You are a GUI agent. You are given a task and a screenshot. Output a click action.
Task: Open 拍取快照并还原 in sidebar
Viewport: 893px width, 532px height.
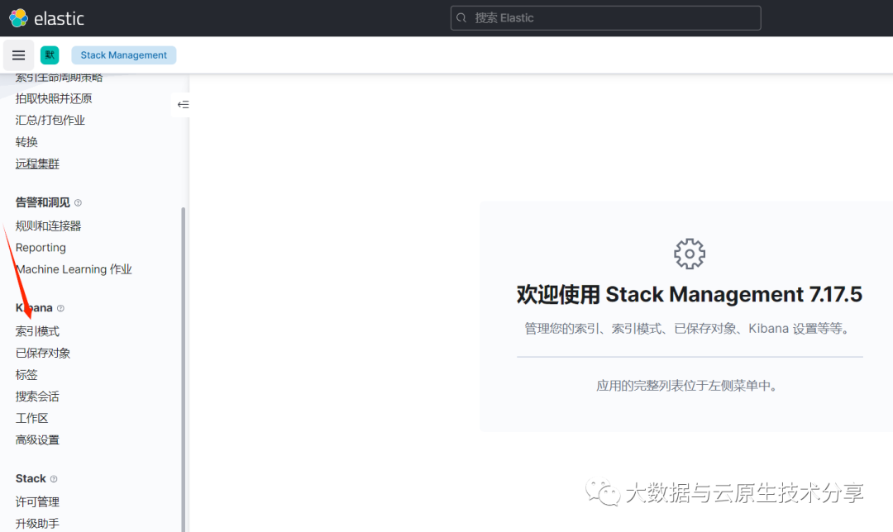click(54, 98)
